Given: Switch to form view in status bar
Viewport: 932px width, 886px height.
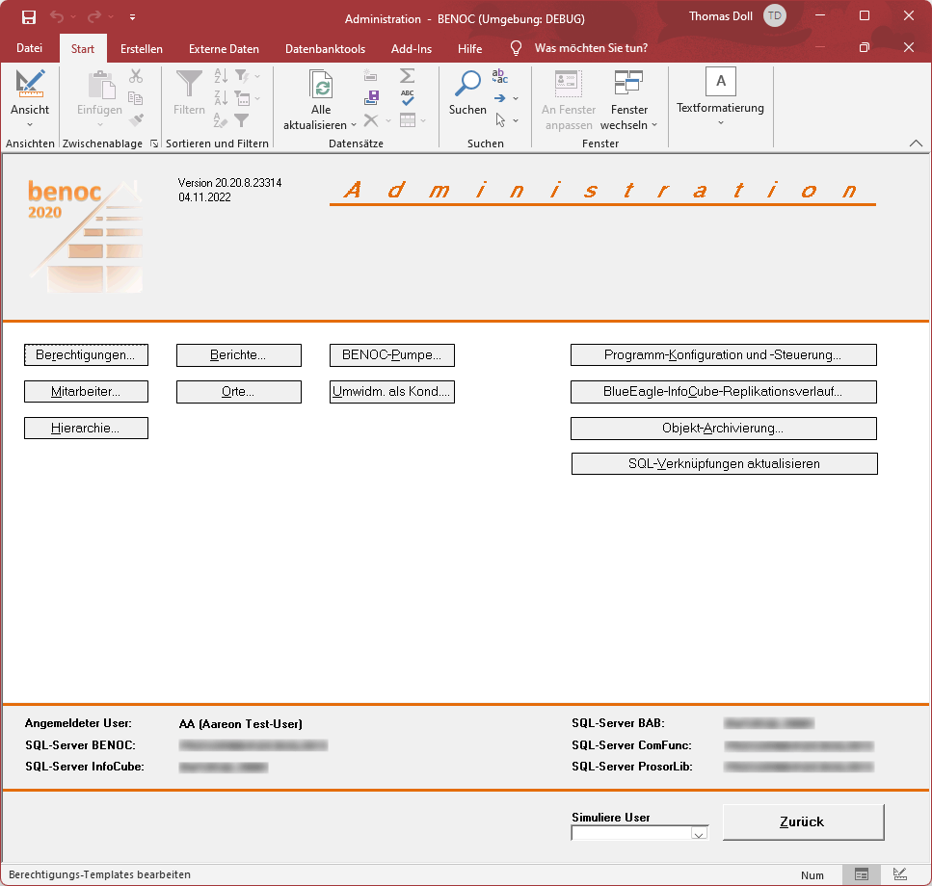Looking at the screenshot, I should [862, 874].
